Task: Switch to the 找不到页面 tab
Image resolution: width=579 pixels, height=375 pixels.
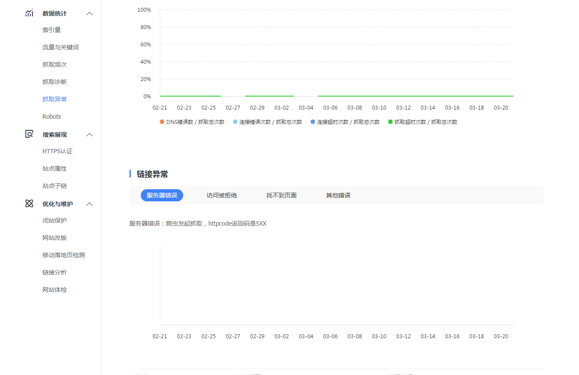Action: [x=281, y=195]
